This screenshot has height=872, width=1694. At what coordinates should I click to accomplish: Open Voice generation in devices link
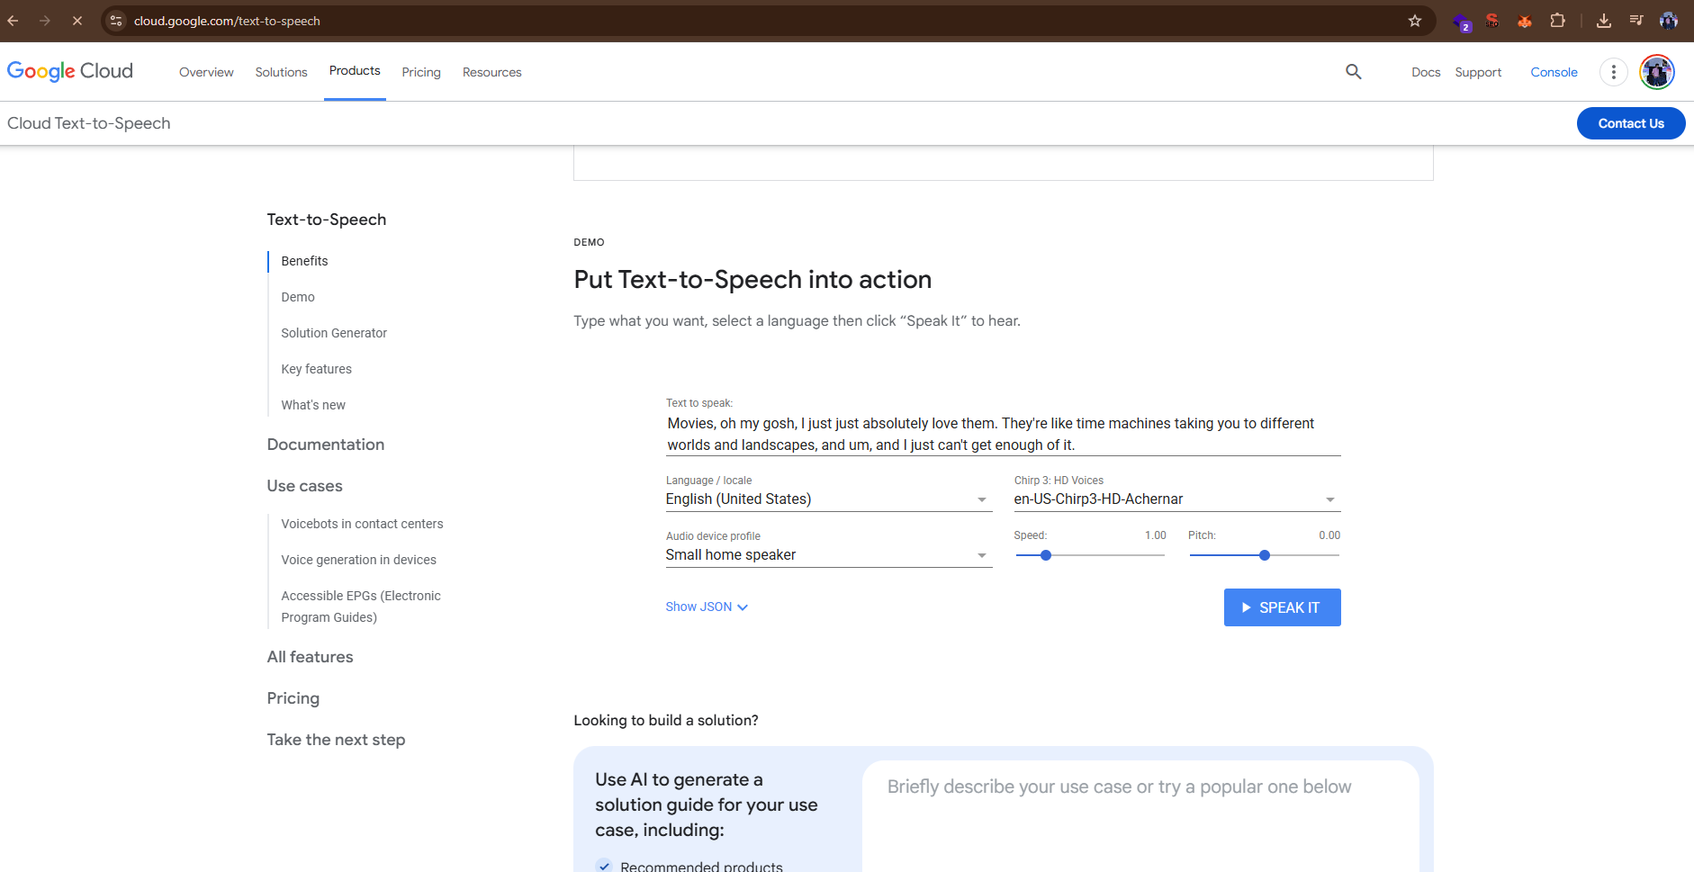358,560
